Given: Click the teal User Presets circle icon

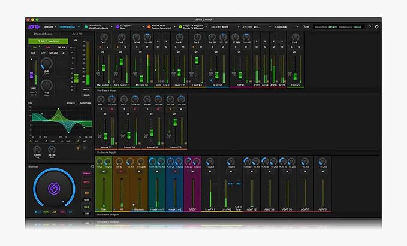Looking at the screenshot, I should click(86, 27).
